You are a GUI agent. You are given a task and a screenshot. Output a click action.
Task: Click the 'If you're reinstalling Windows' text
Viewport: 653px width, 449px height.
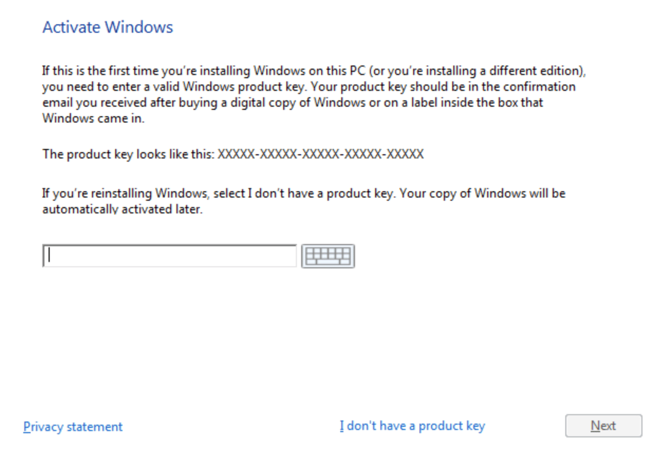(x=127, y=193)
